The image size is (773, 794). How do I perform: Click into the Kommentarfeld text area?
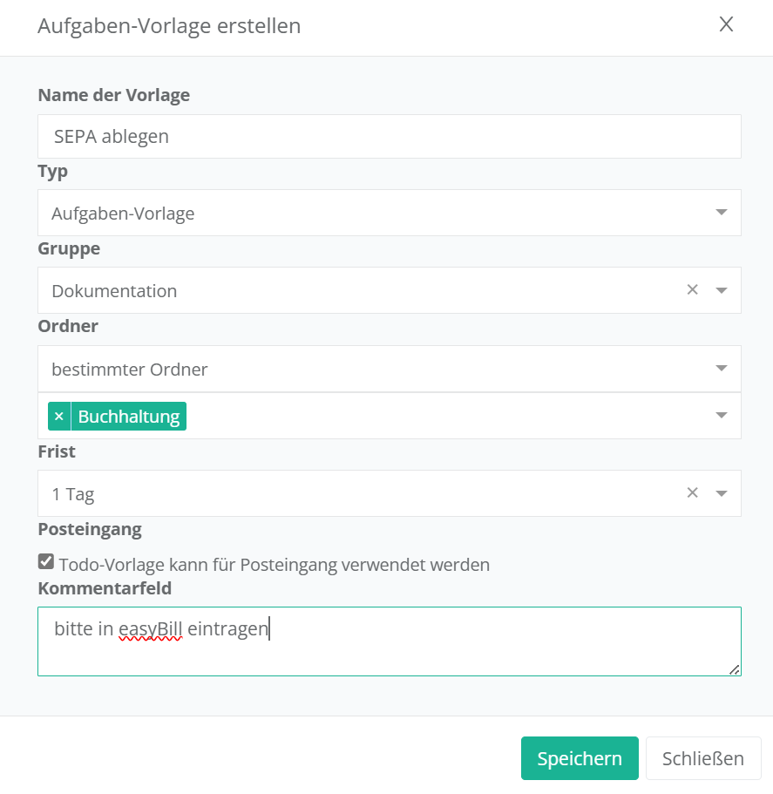(x=389, y=649)
